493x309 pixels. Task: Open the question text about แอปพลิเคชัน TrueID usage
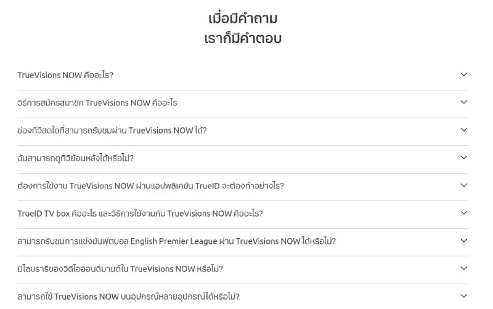[150, 186]
